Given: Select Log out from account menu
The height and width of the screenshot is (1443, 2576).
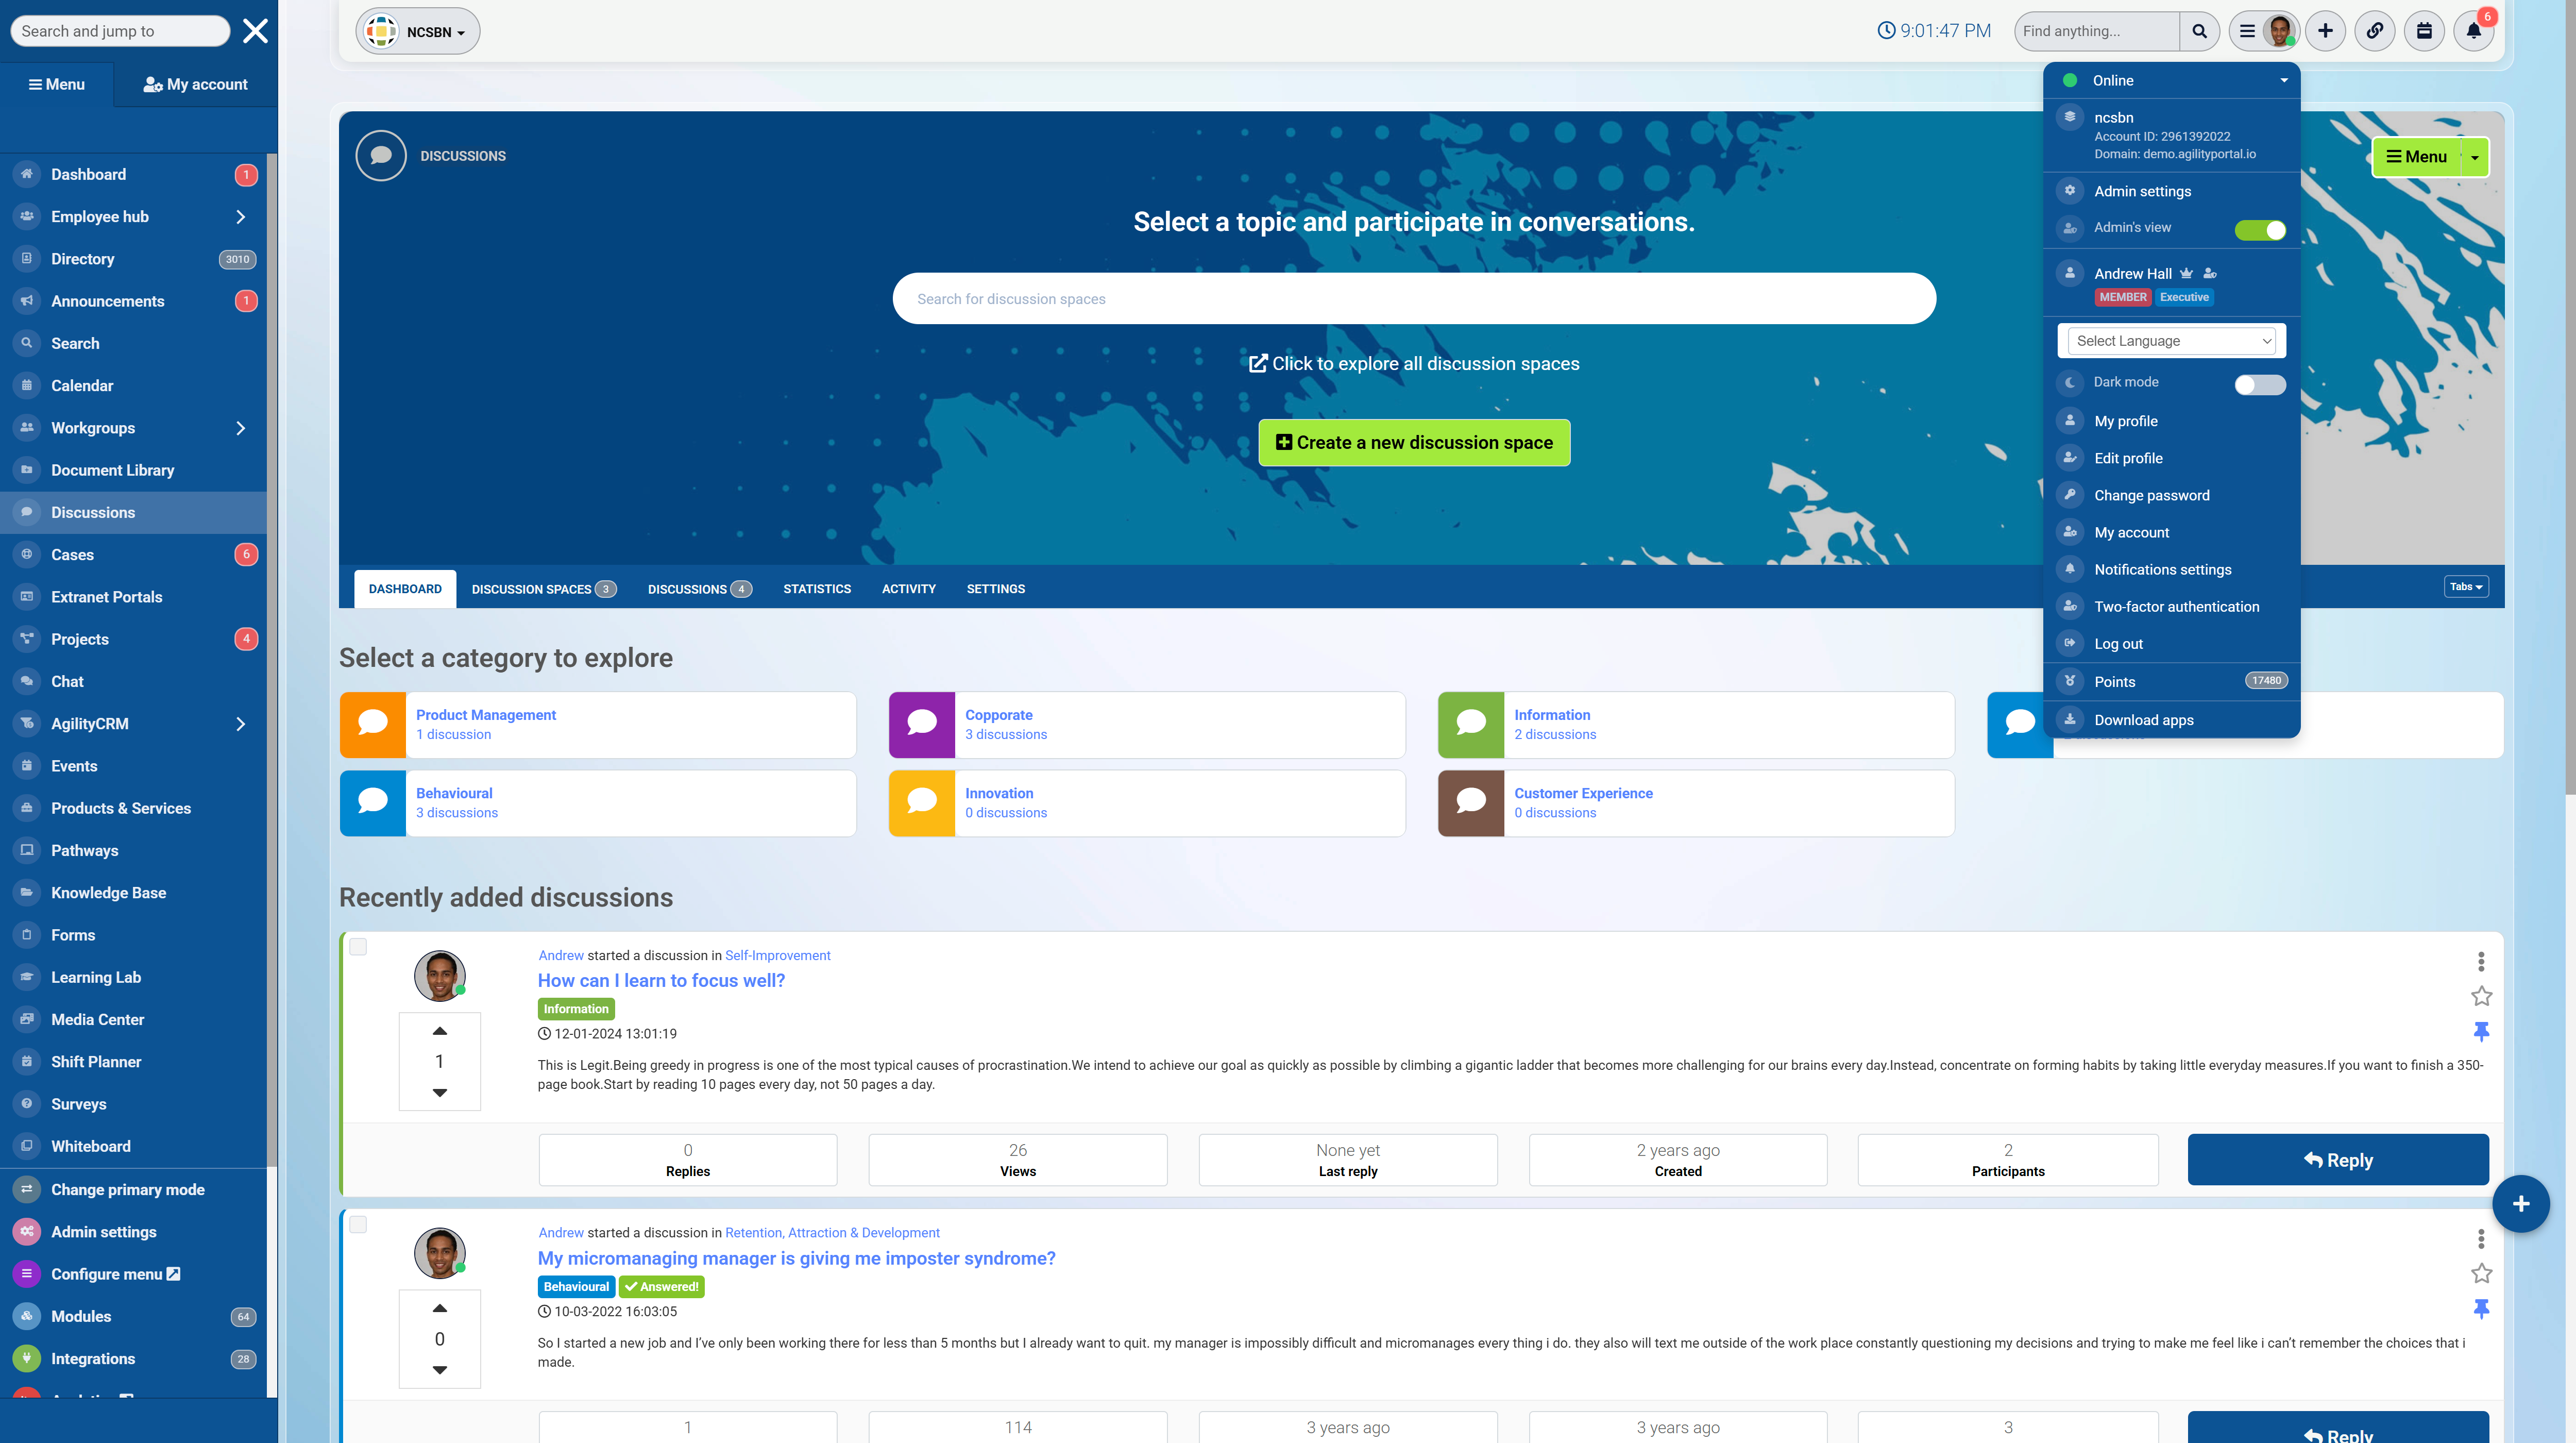Looking at the screenshot, I should tap(2118, 644).
